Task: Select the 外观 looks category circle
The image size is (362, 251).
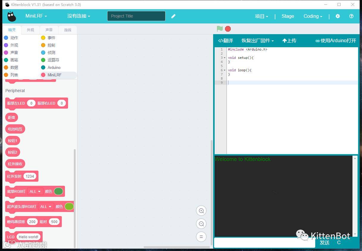Action: click(x=6, y=45)
